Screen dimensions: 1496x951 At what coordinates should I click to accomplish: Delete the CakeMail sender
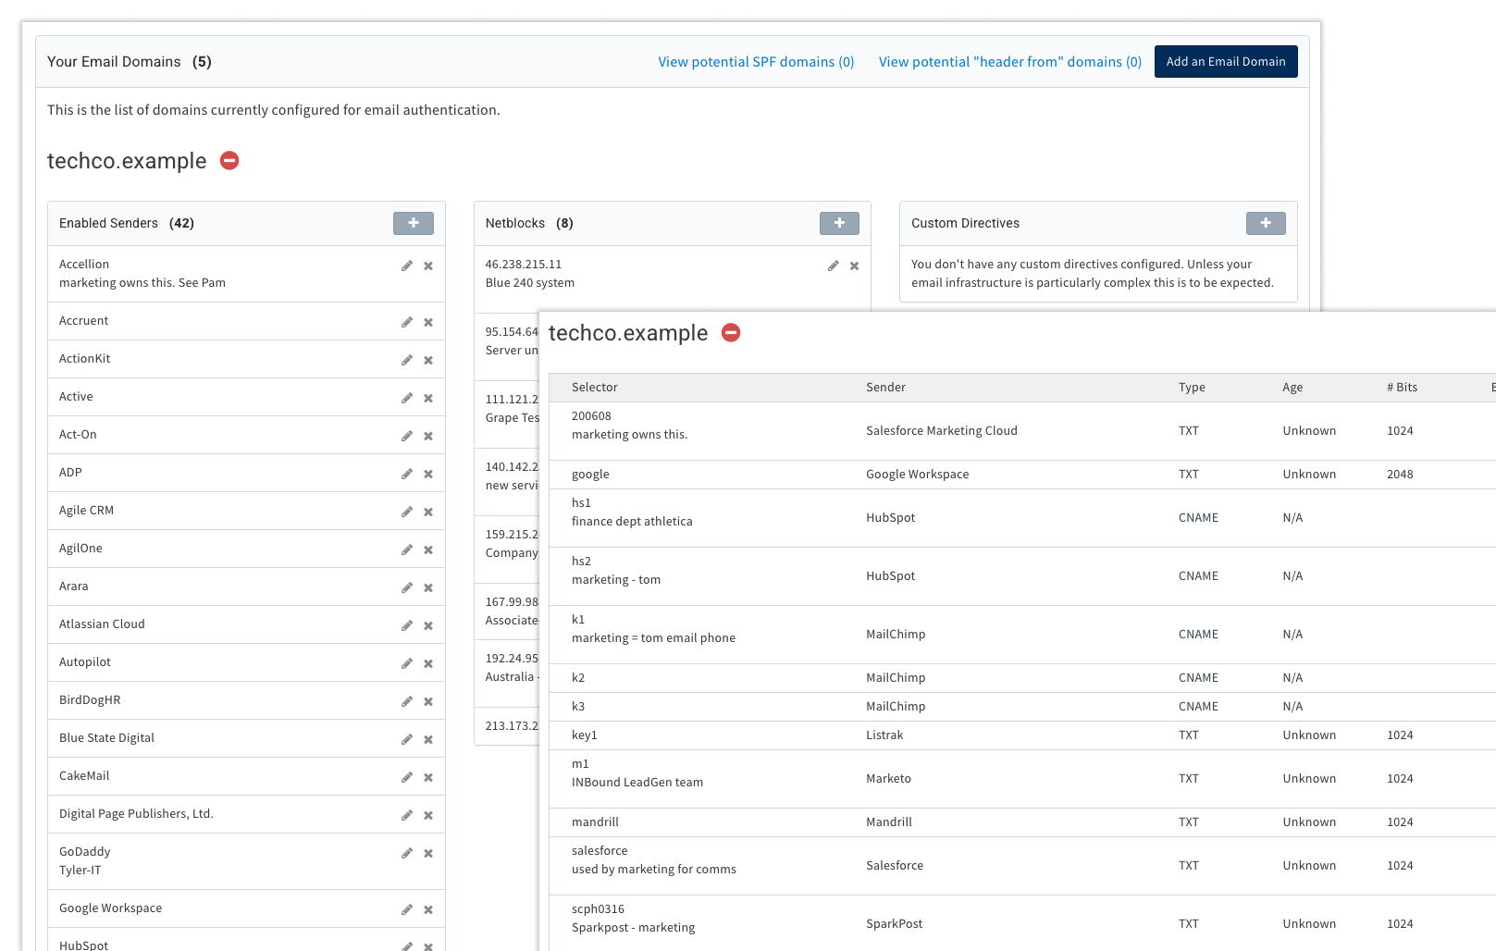click(x=428, y=777)
